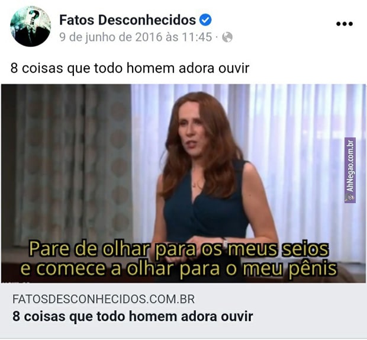Click the dot separator before the globe icon
Viewport: 367px width, 340px height.
217,37
